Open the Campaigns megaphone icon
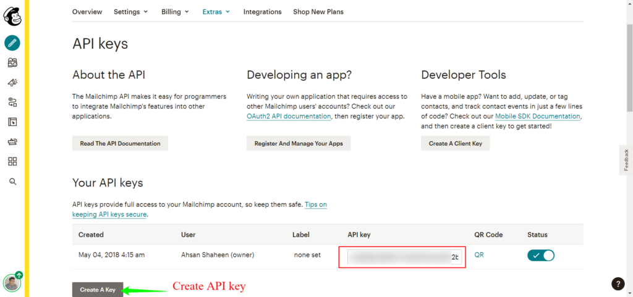This screenshot has width=633, height=297. [x=12, y=83]
